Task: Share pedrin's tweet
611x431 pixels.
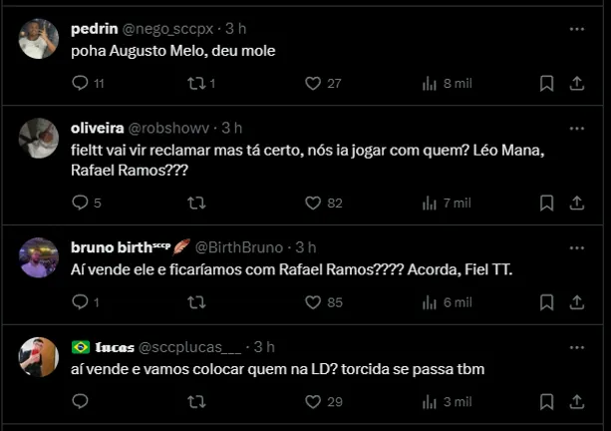Action: click(575, 84)
